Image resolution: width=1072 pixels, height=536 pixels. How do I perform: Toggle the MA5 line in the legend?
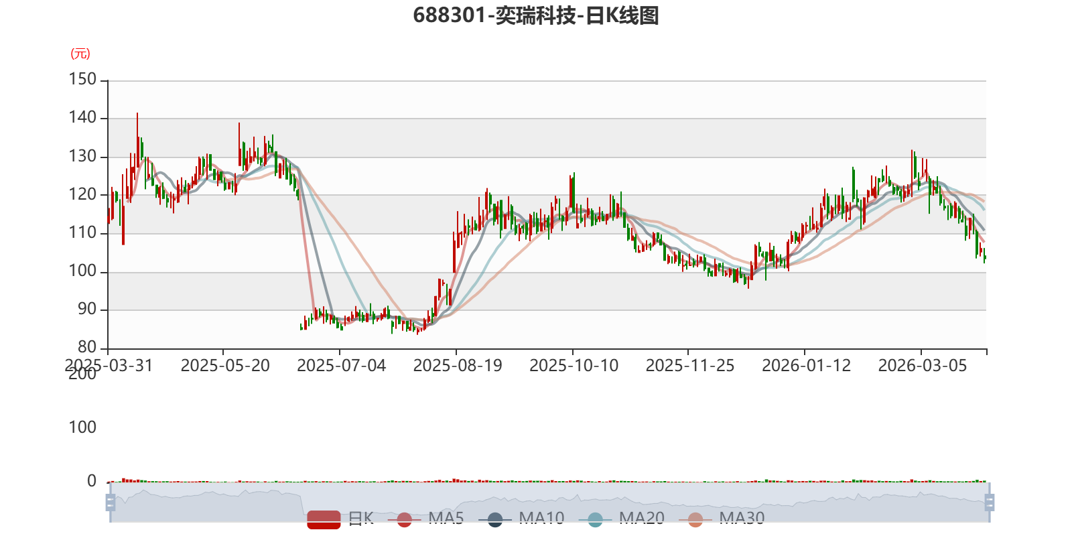click(x=425, y=519)
